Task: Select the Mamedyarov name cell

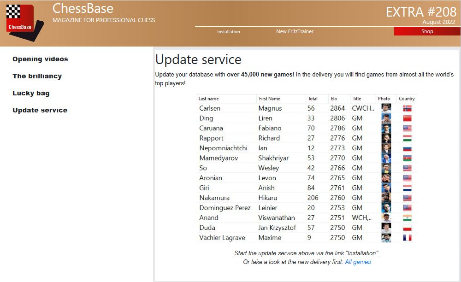Action: tap(219, 158)
